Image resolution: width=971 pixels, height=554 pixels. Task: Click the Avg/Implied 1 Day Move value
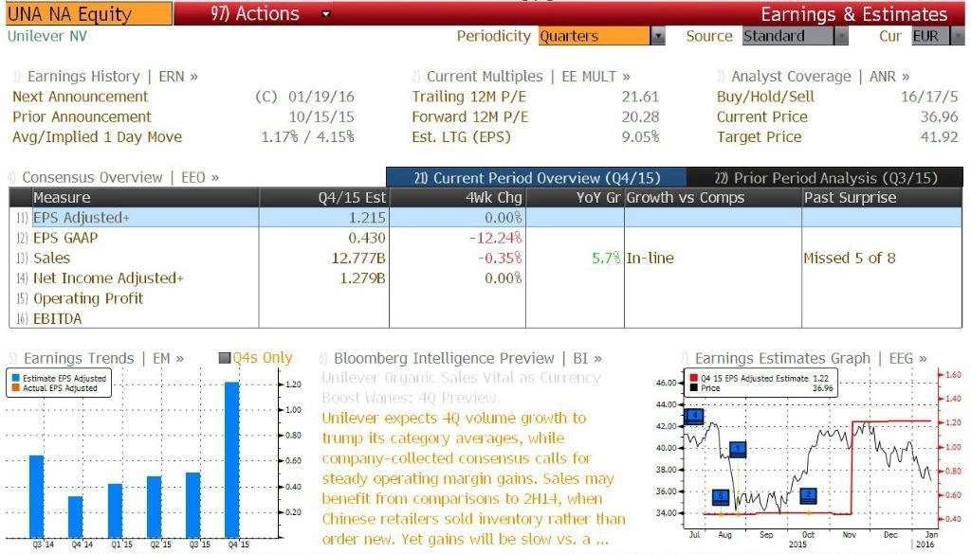[307, 136]
